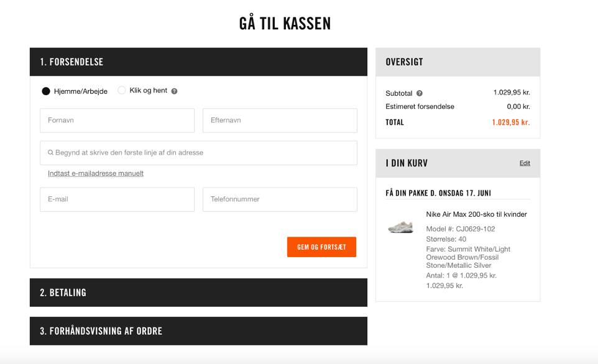This screenshot has height=364, width=598.
Task: Focus the Efternavn input field
Action: pos(280,121)
